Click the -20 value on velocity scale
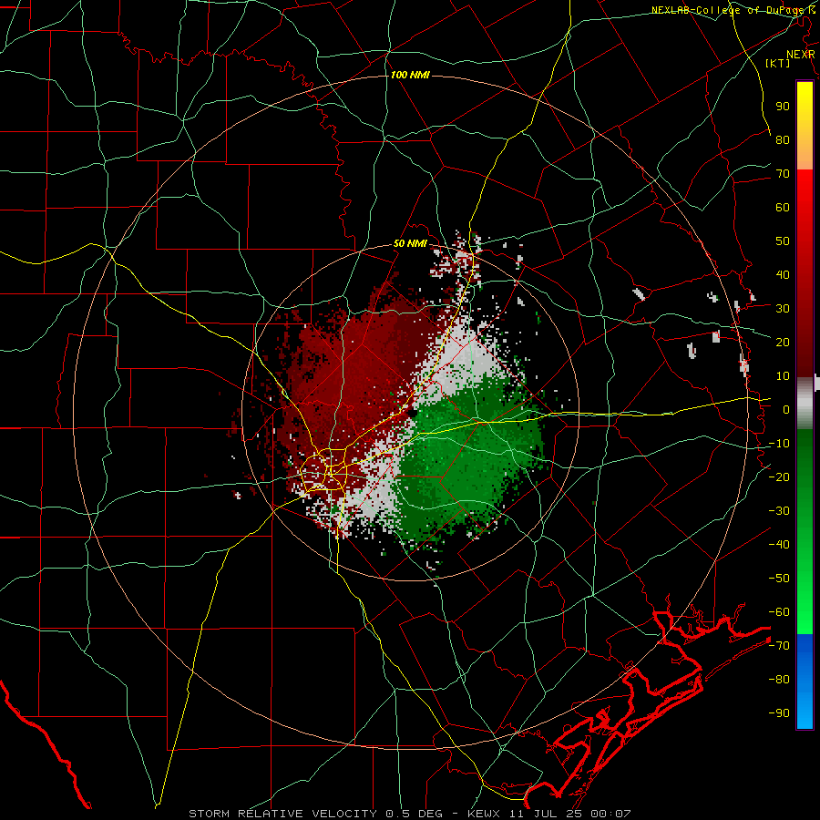 click(779, 477)
